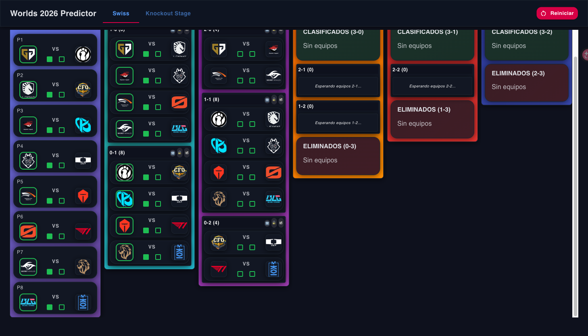588x336 pixels.
Task: Pick the G2 logo in match P4
Action: point(28,161)
